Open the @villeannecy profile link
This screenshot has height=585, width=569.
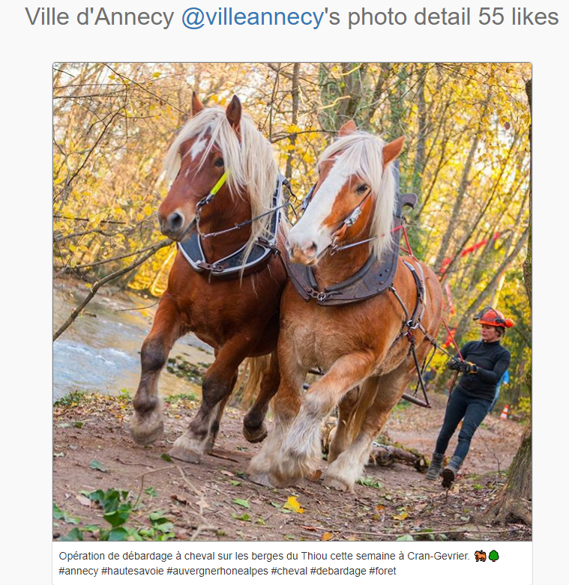point(252,17)
